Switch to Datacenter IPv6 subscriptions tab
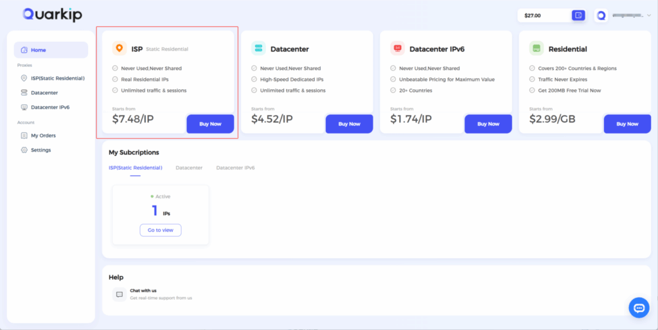Screen dimensions: 658x330 [x=235, y=168]
